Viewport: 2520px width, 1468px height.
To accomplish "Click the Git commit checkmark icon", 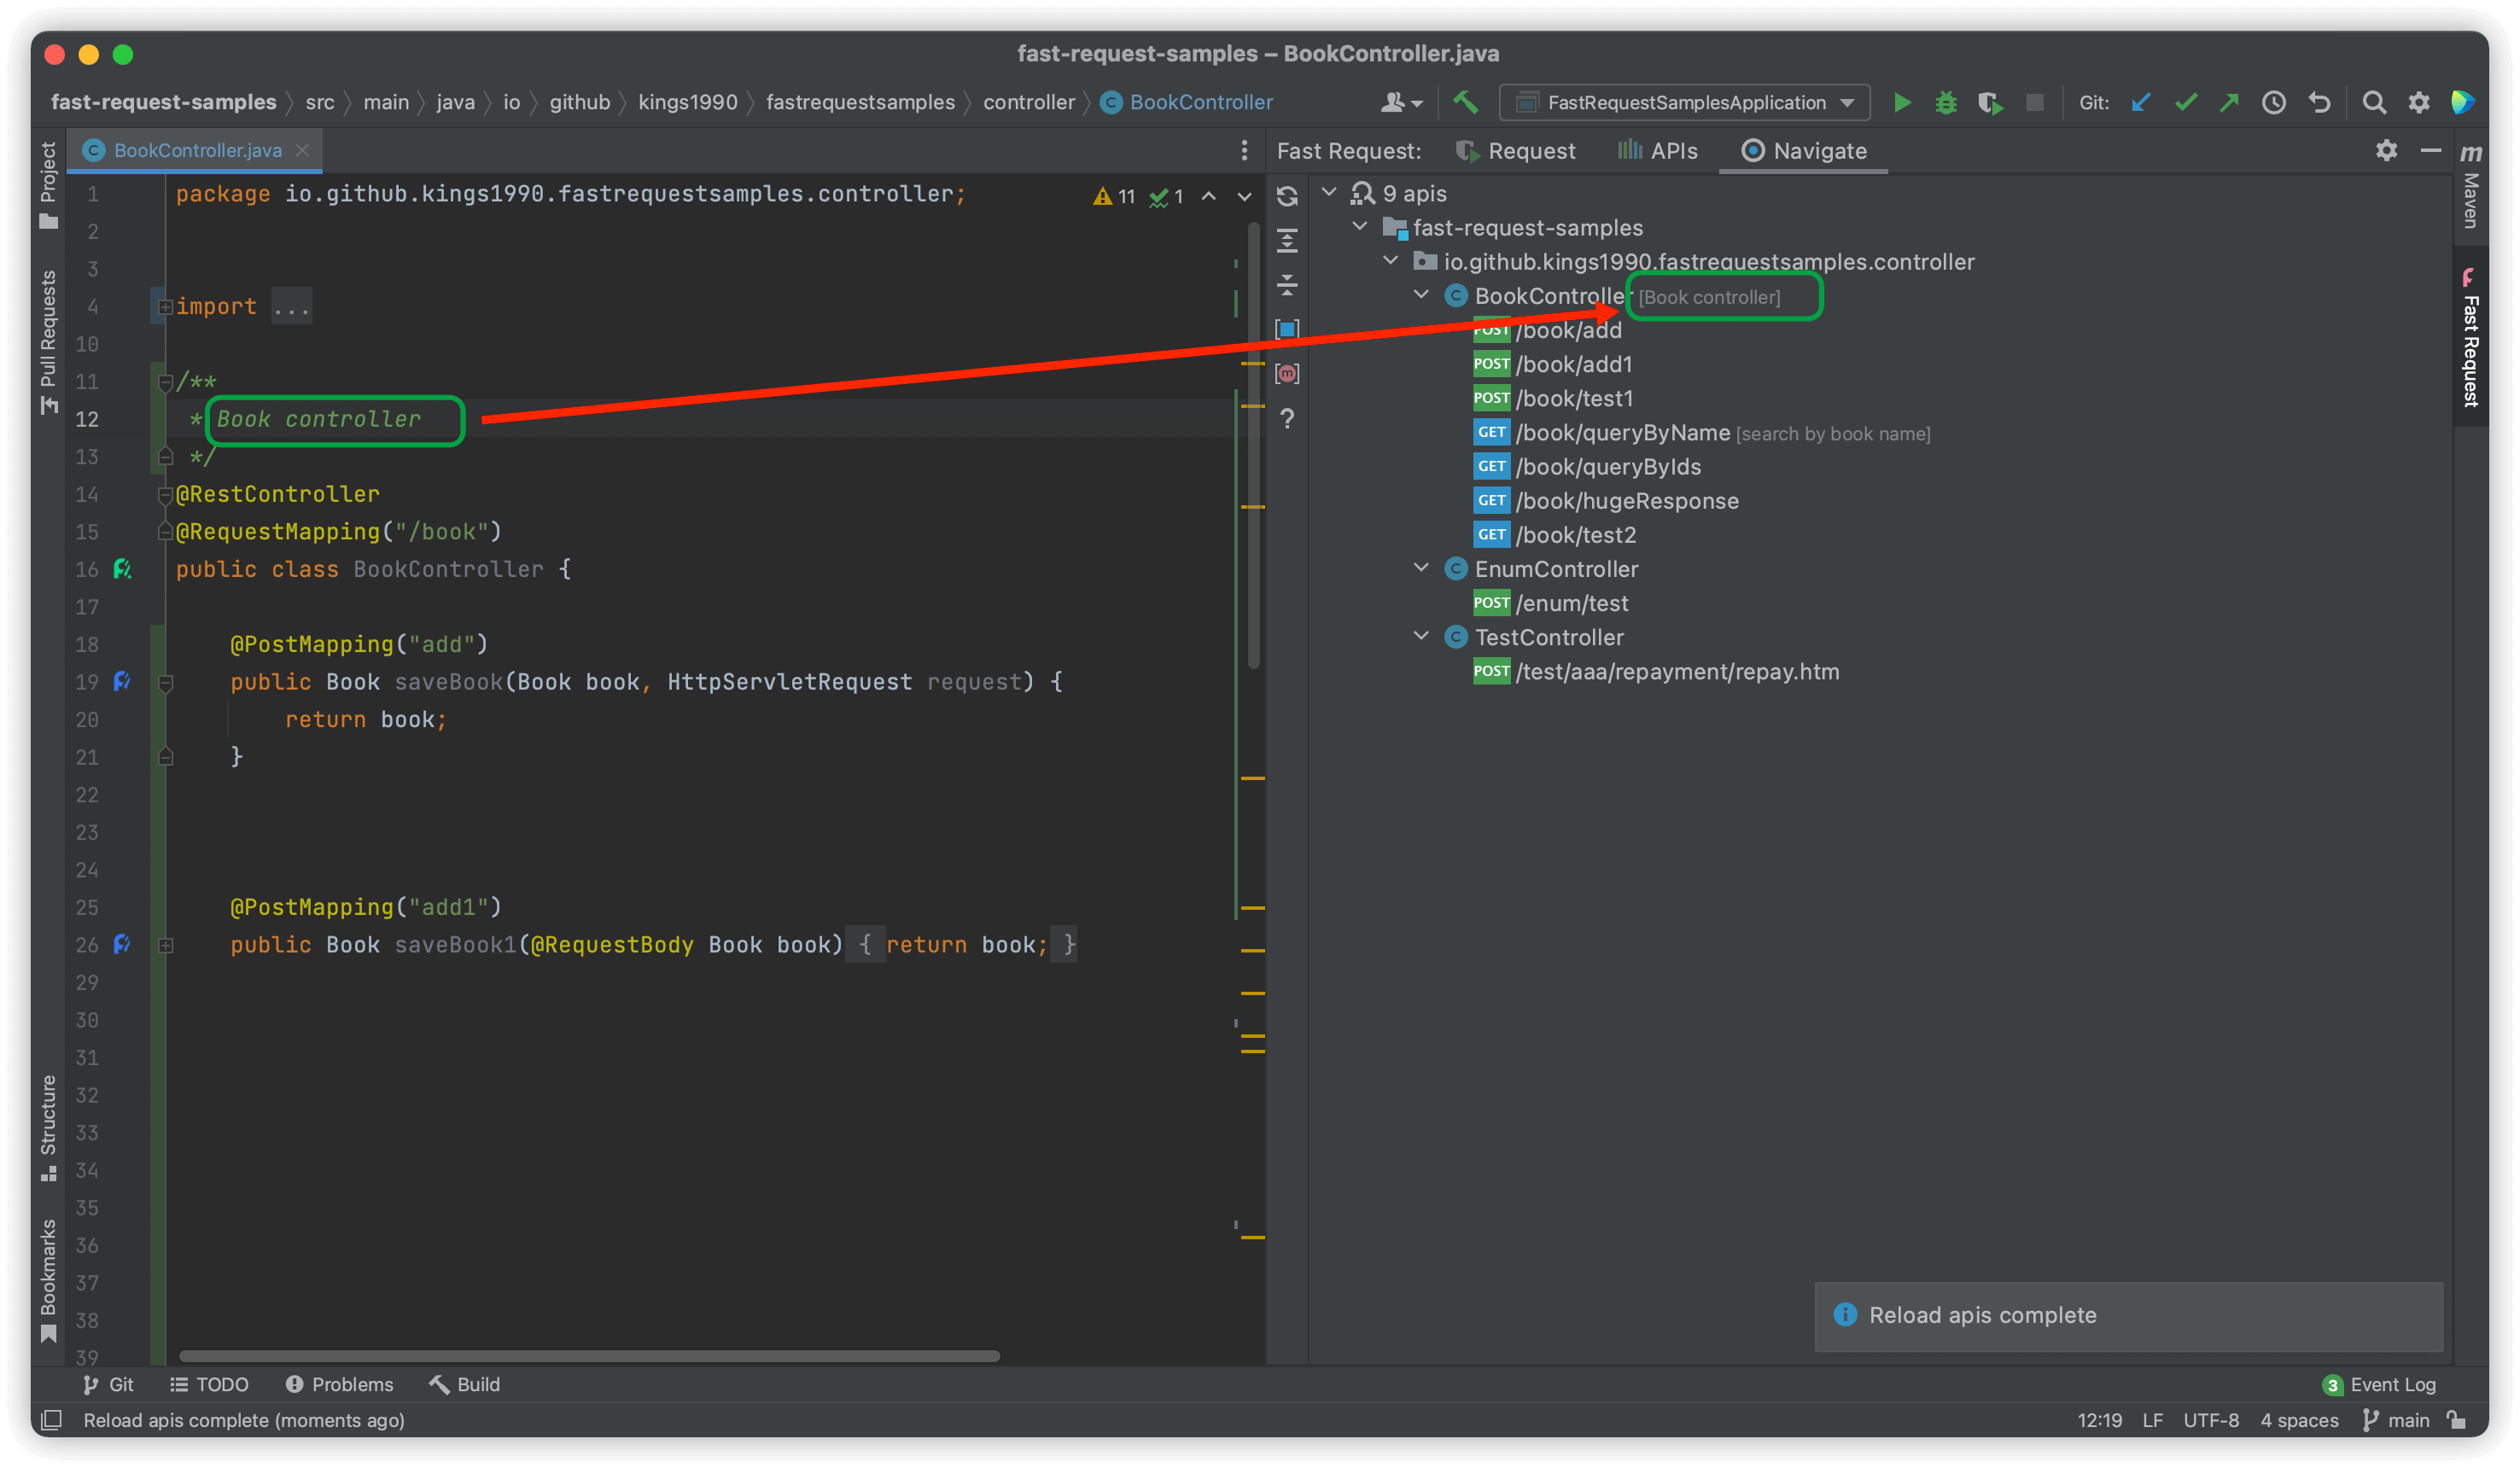I will [2186, 103].
